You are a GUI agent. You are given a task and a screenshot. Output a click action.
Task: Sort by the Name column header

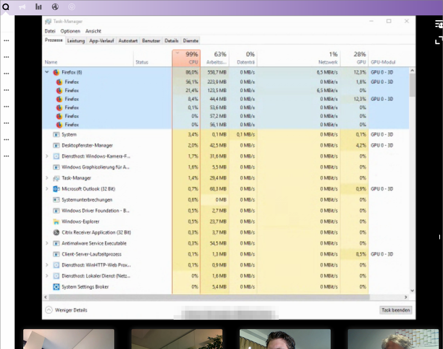click(x=88, y=58)
